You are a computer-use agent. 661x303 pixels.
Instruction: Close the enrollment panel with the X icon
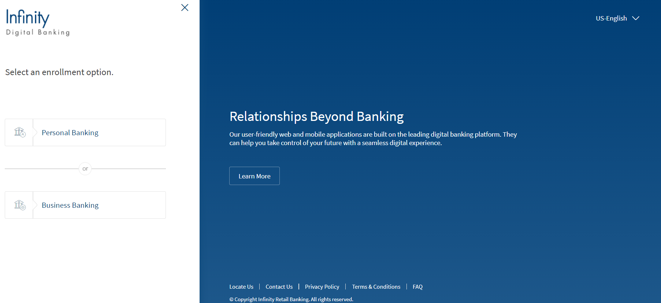point(185,8)
